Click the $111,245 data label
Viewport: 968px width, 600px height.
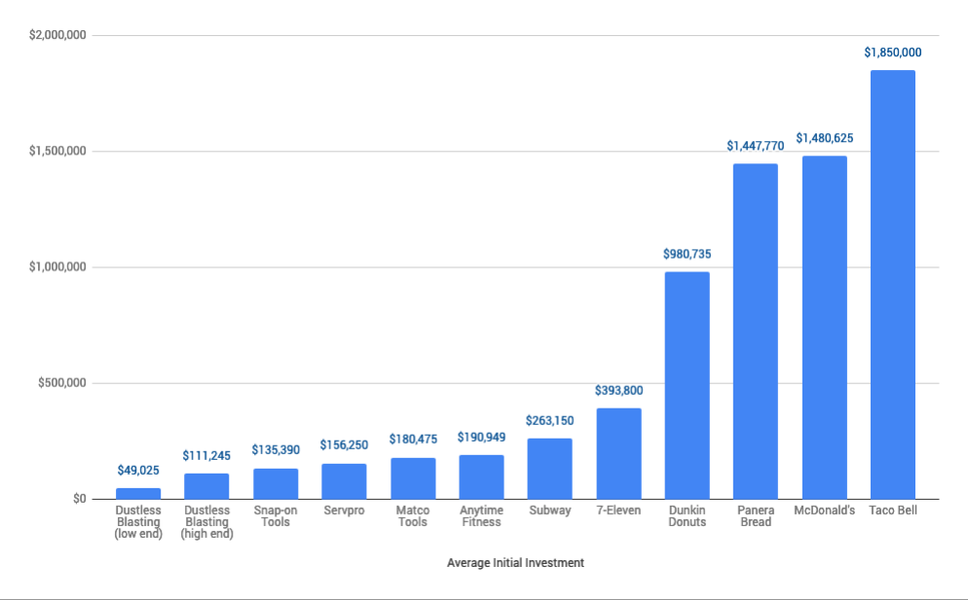click(x=206, y=456)
